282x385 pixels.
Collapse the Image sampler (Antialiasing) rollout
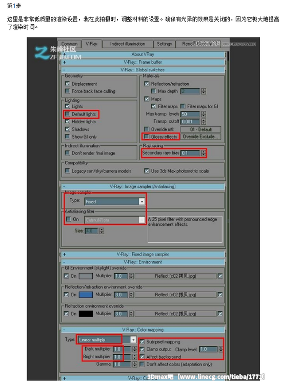click(x=143, y=187)
